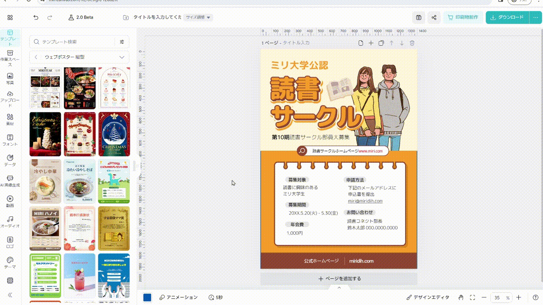
Task: Open the striped background sidebar icon
Action: click(10, 280)
